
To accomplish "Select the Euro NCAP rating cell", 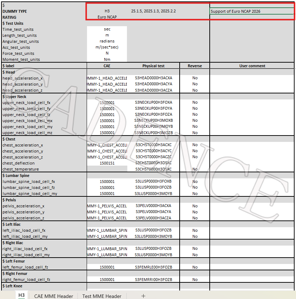I will [x=107, y=17].
